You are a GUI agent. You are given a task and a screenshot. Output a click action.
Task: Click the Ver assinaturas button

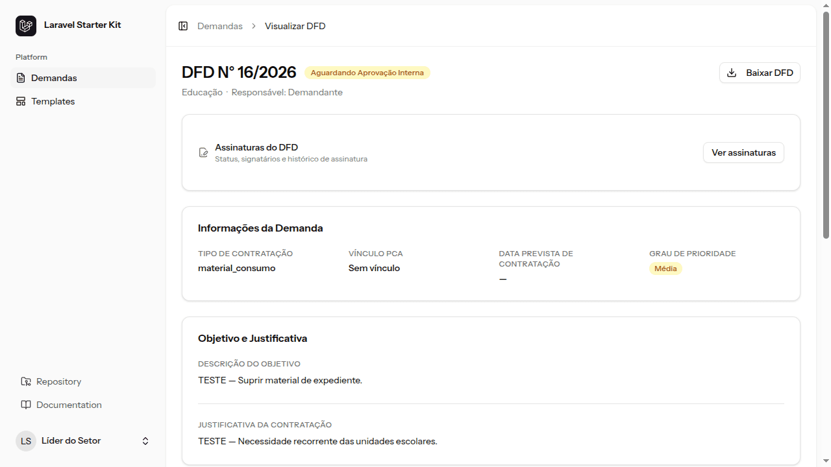click(743, 152)
